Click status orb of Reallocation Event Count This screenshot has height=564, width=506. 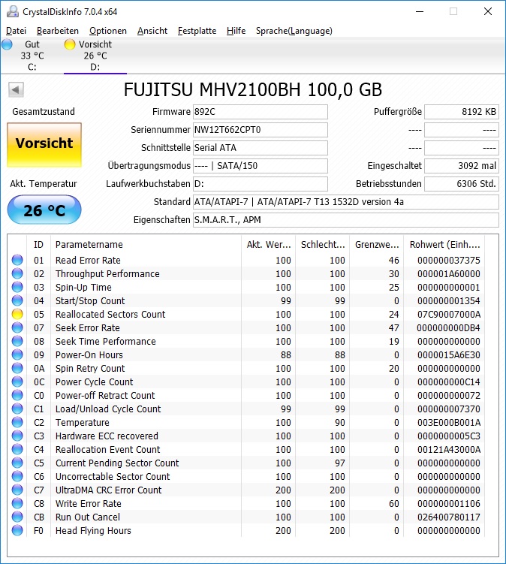[17, 449]
